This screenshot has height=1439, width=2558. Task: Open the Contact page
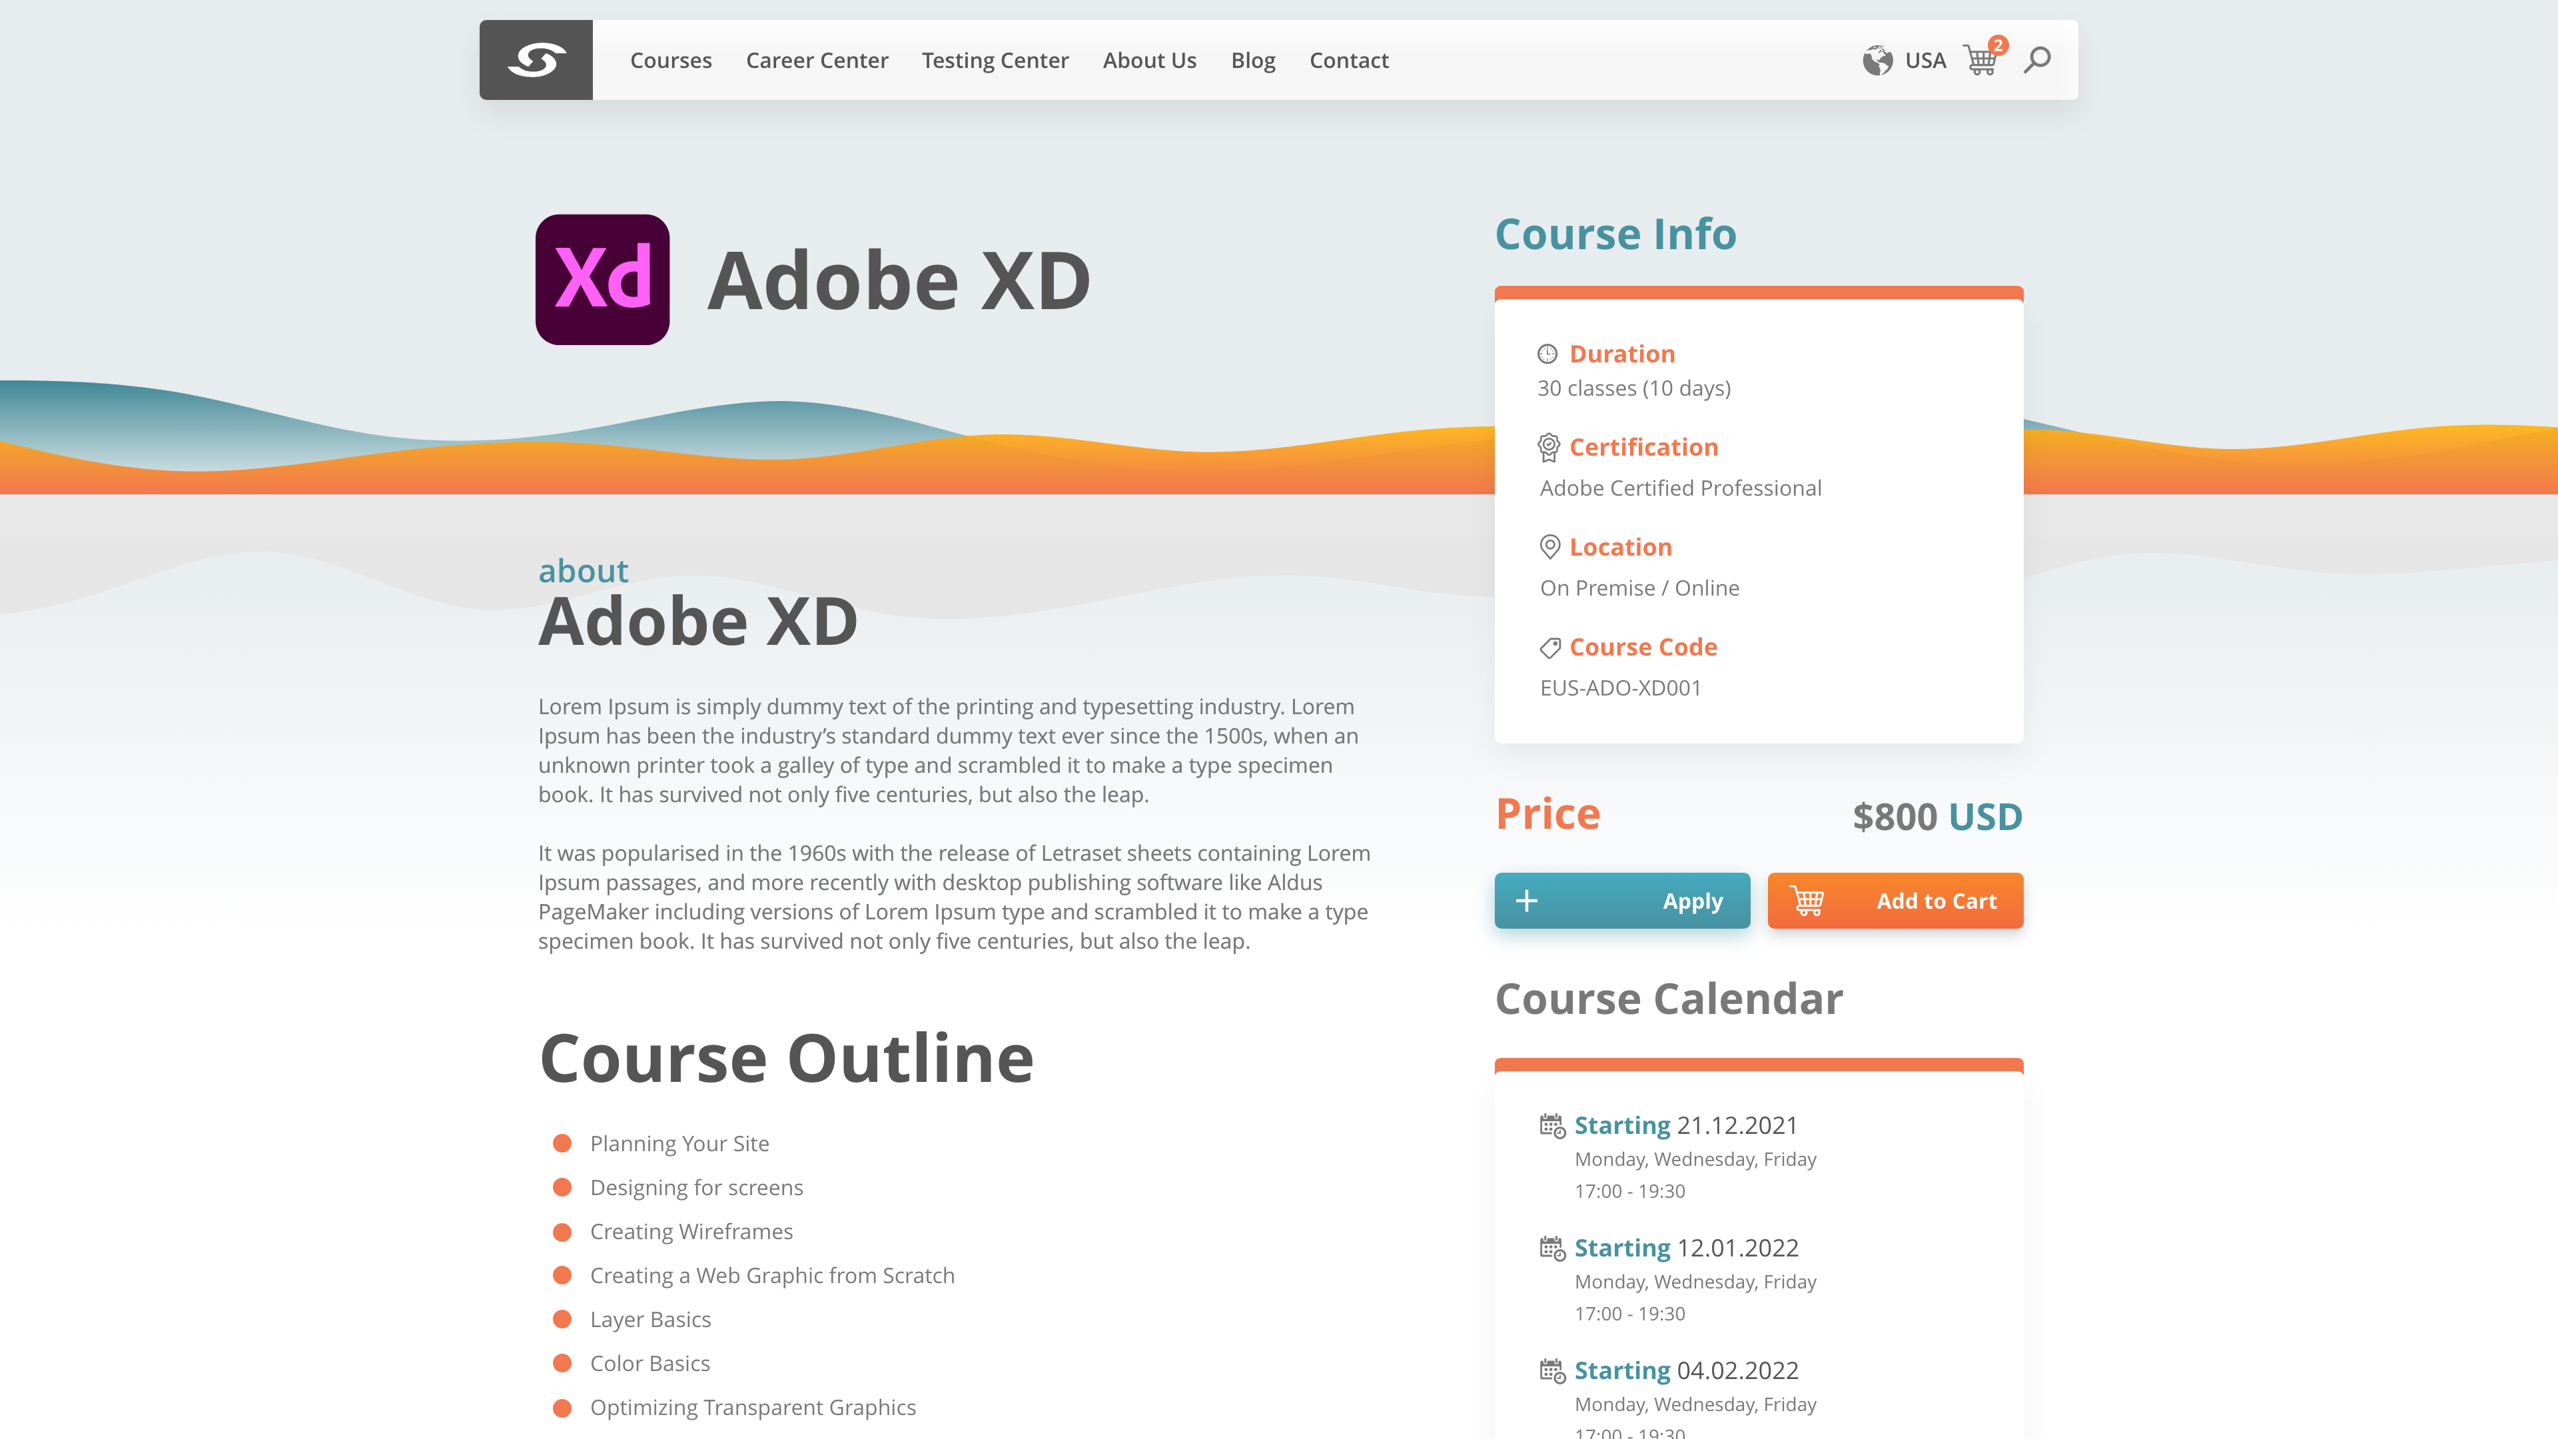[1348, 61]
